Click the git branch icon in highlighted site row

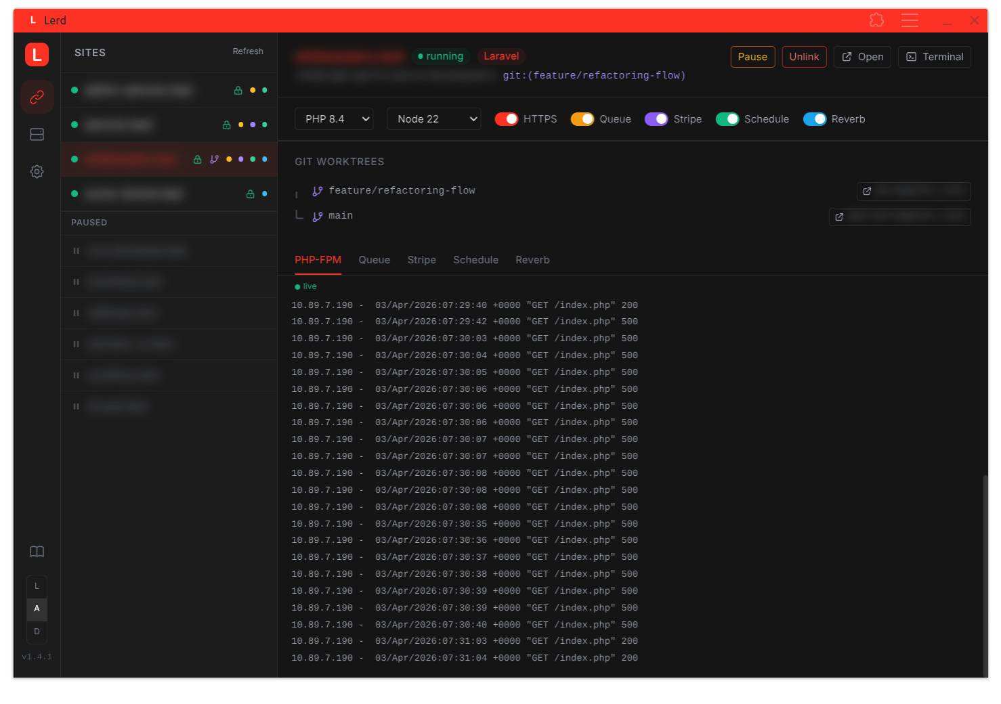(x=214, y=159)
